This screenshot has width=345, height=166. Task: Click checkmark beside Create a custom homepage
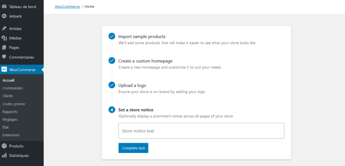coord(112,61)
